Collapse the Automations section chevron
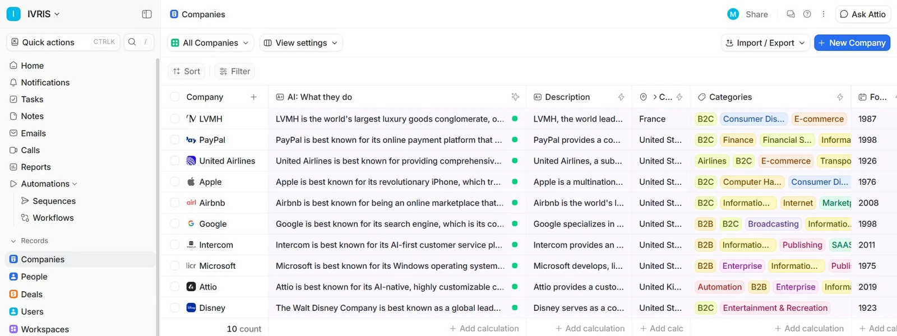897x336 pixels. click(75, 184)
